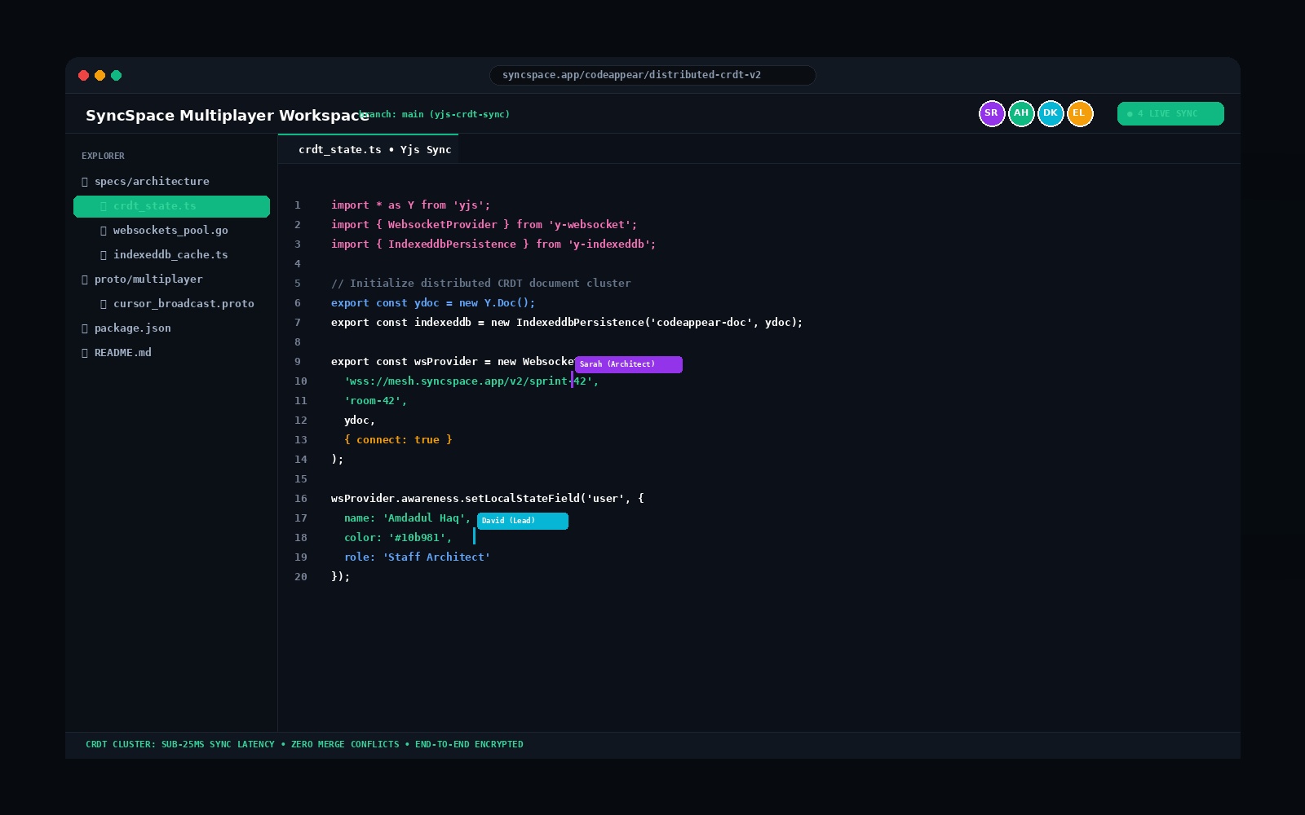
Task: Click the IndexeddbPersistence import line
Action: point(493,244)
